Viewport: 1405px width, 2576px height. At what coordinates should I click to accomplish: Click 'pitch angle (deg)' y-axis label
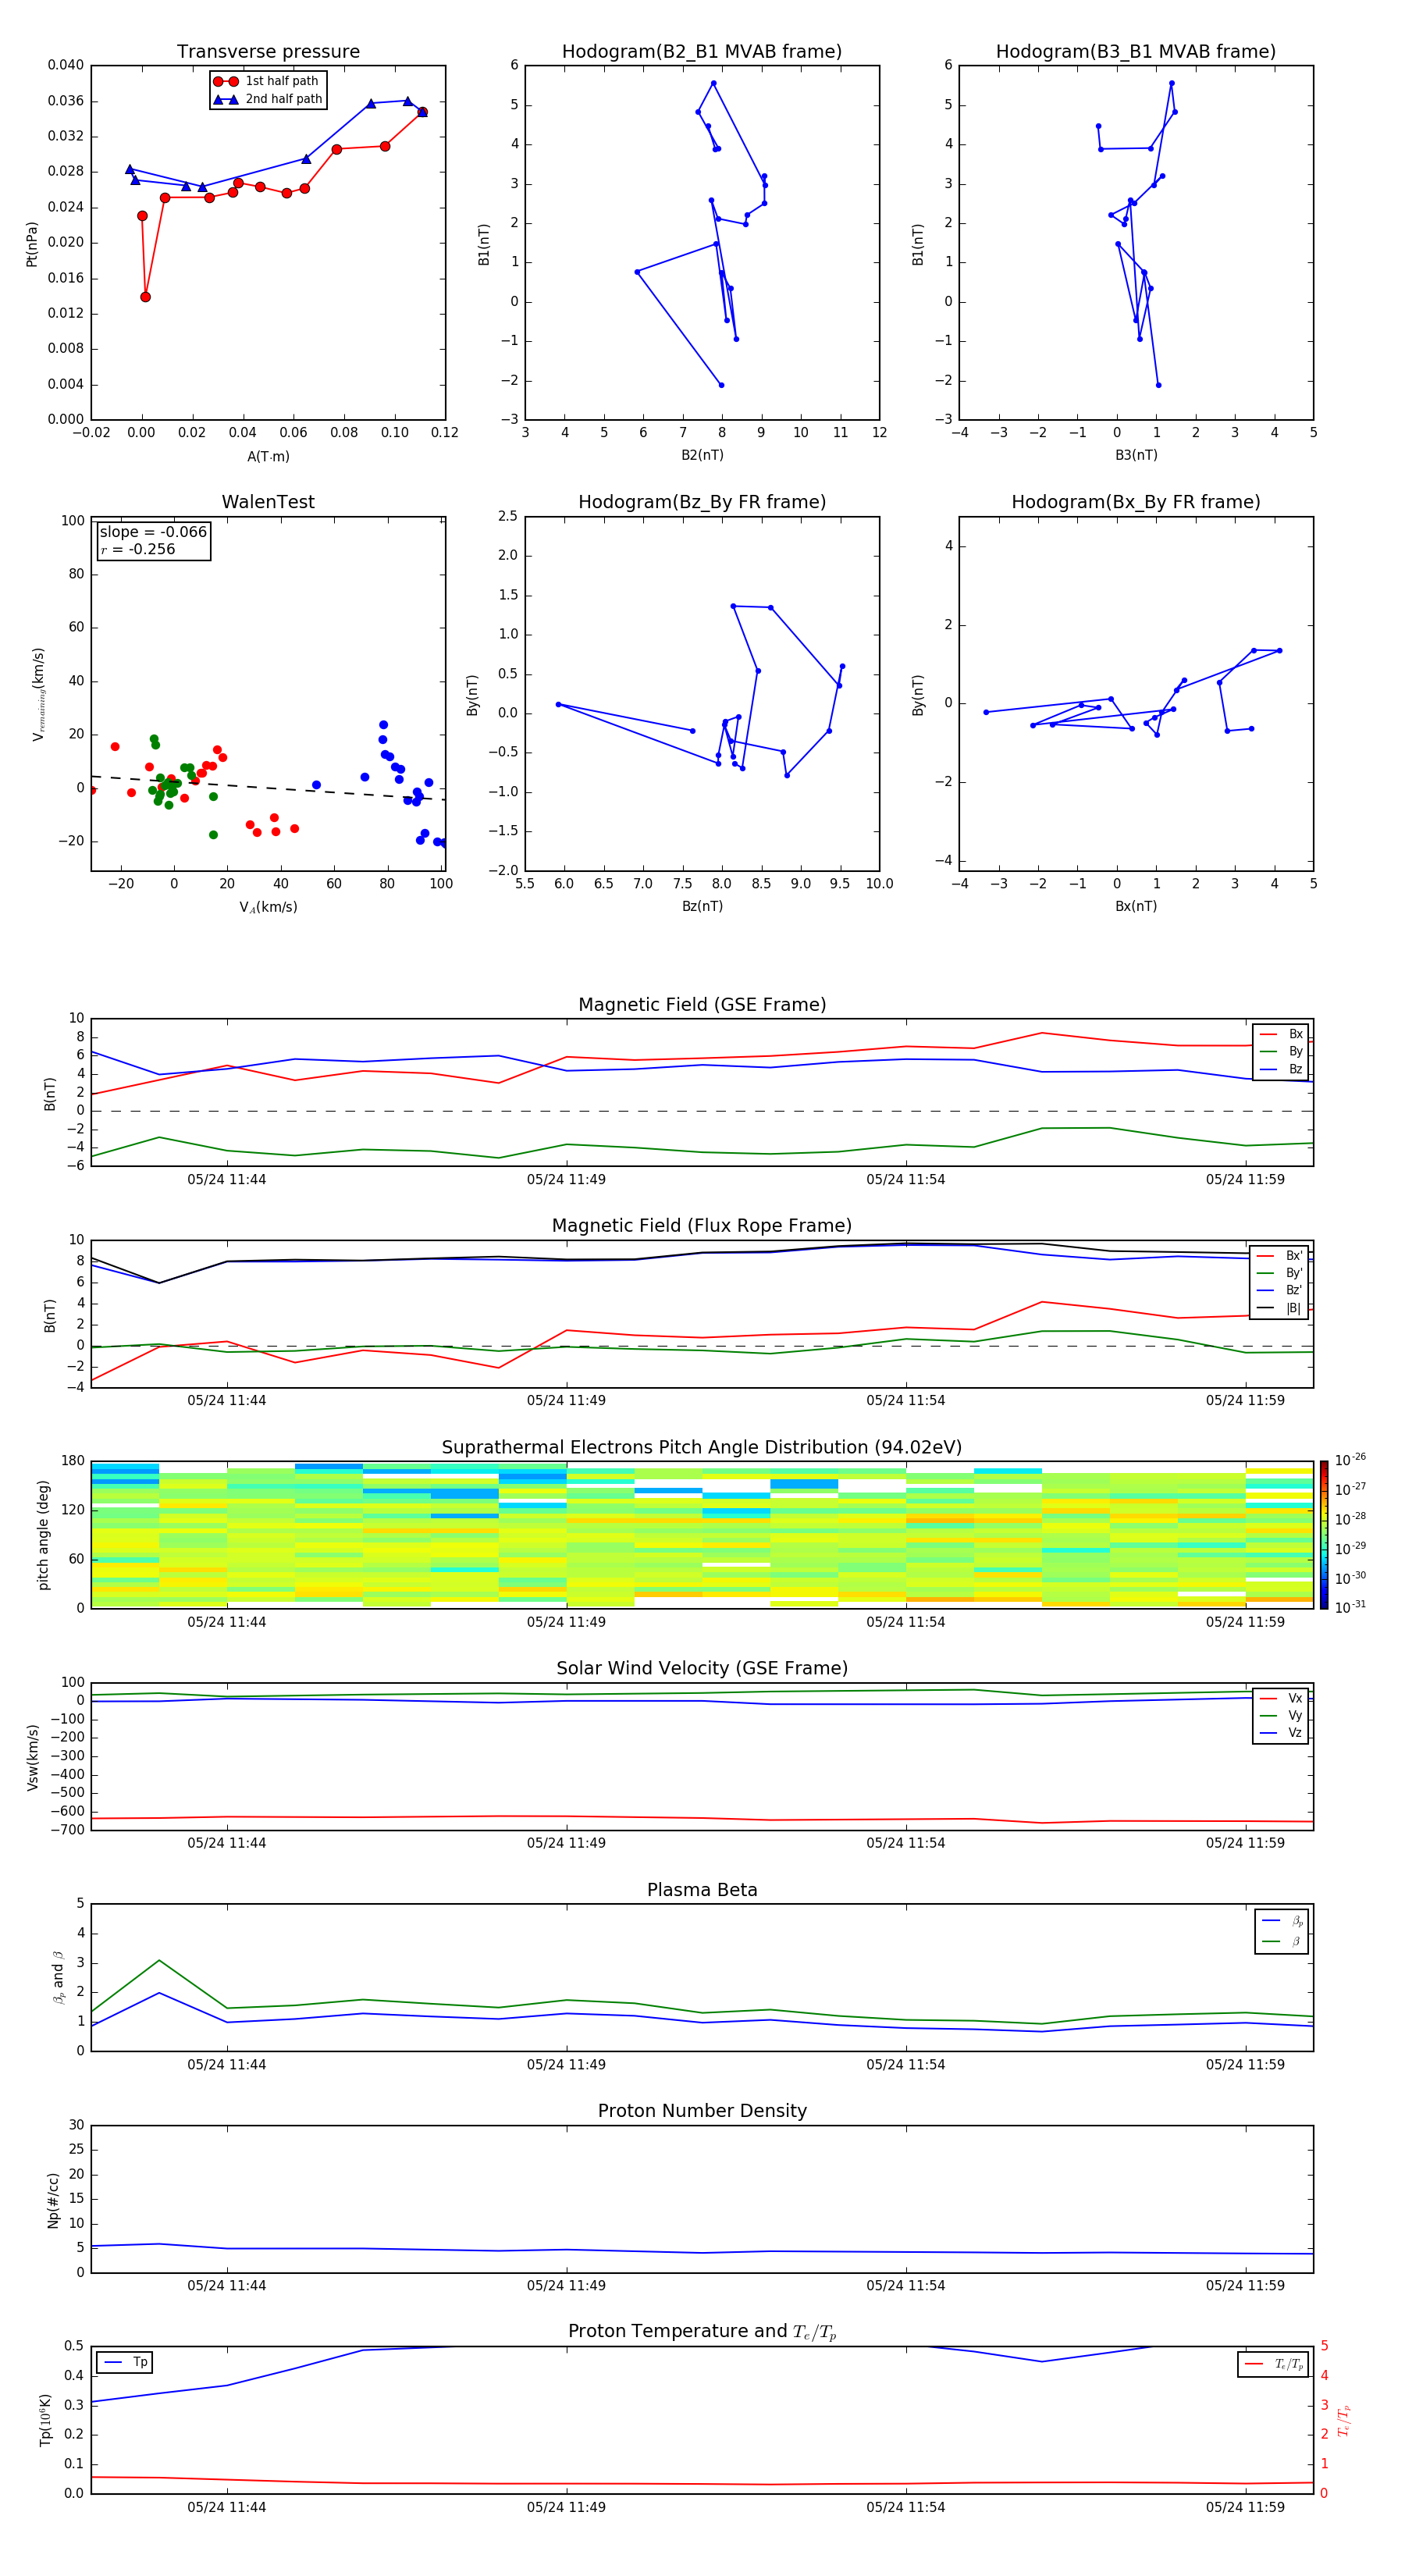(43, 1535)
